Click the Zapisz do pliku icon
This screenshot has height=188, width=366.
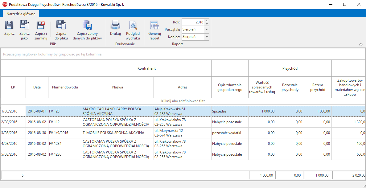[61, 25]
